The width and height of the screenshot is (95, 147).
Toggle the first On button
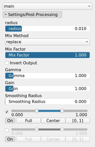pos(10,121)
